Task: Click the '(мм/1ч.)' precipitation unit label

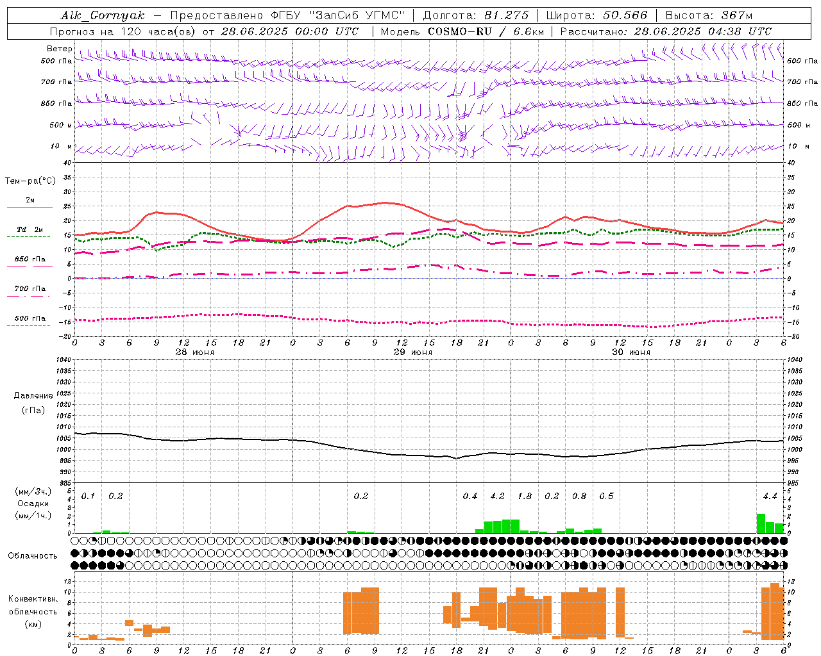Action: pyautogui.click(x=33, y=516)
